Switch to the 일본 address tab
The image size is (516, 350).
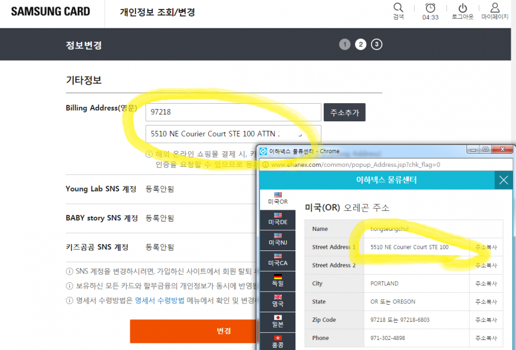(278, 321)
